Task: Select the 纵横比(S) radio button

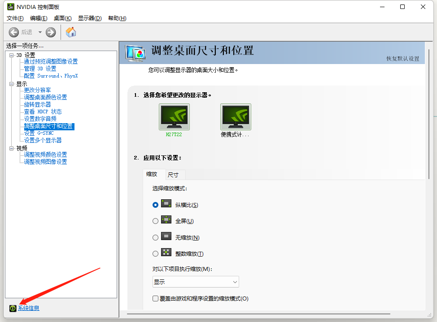Action: point(156,205)
